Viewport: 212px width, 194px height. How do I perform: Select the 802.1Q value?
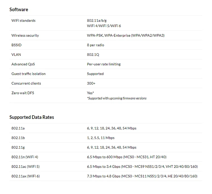(x=93, y=55)
